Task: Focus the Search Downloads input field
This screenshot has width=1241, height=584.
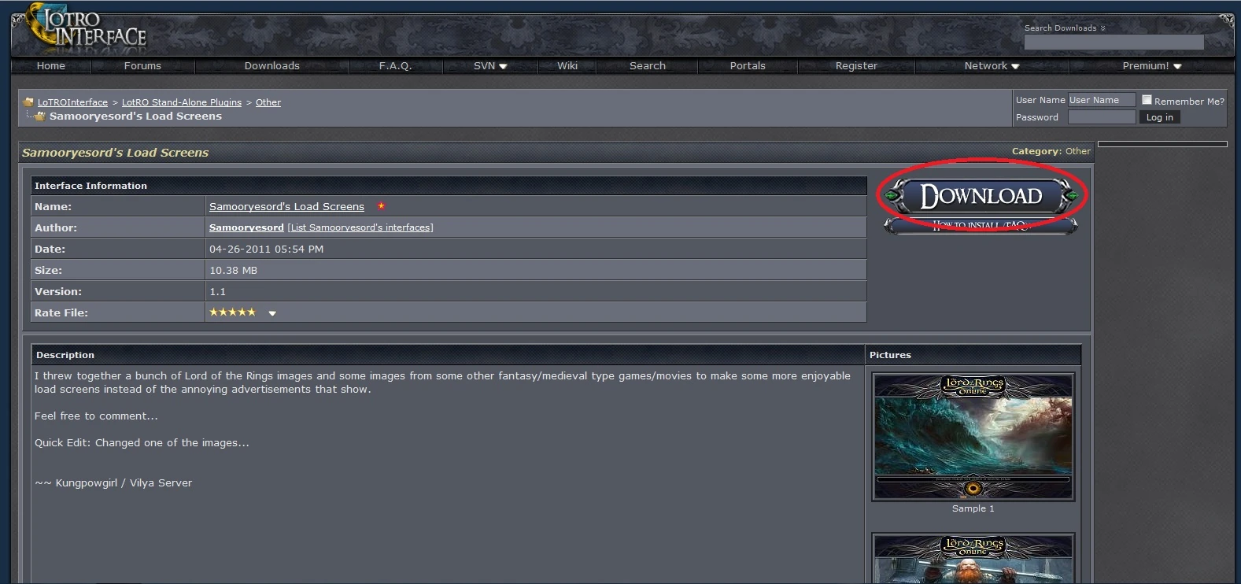Action: coord(1114,43)
